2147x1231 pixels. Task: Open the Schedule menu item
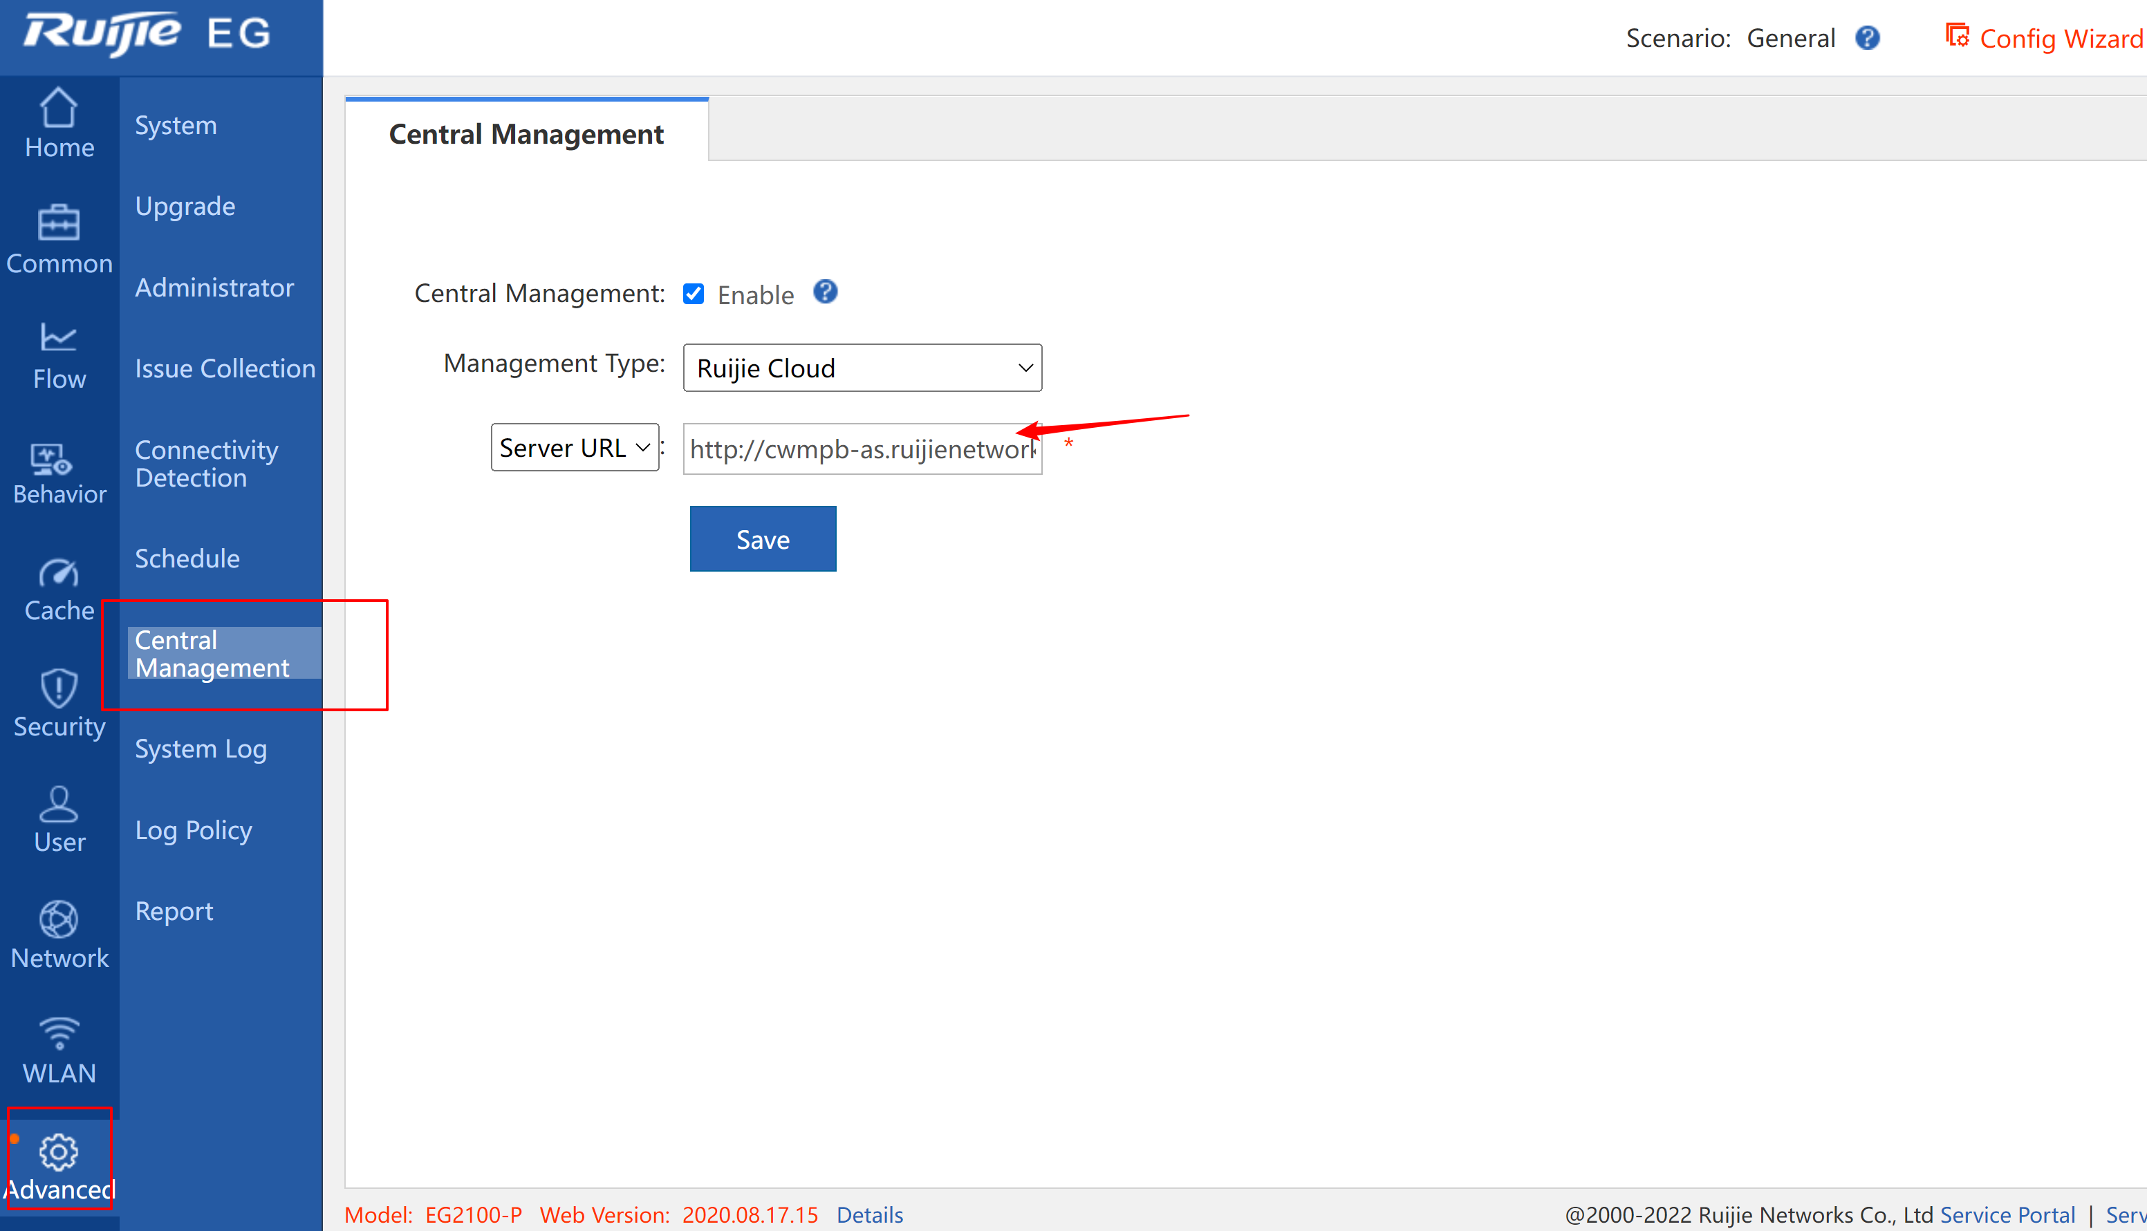click(x=187, y=558)
